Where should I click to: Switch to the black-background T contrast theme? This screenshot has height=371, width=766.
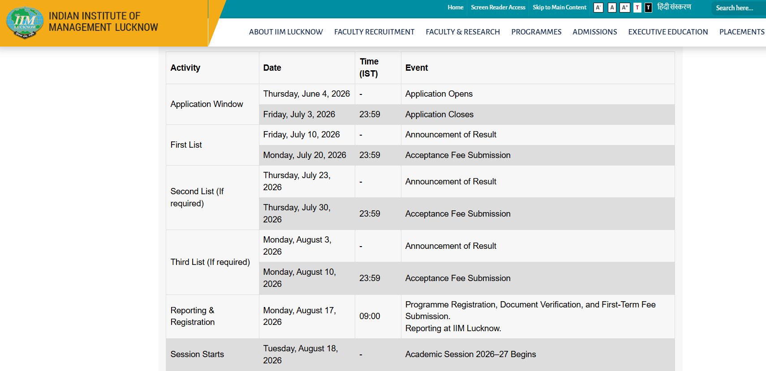[648, 8]
